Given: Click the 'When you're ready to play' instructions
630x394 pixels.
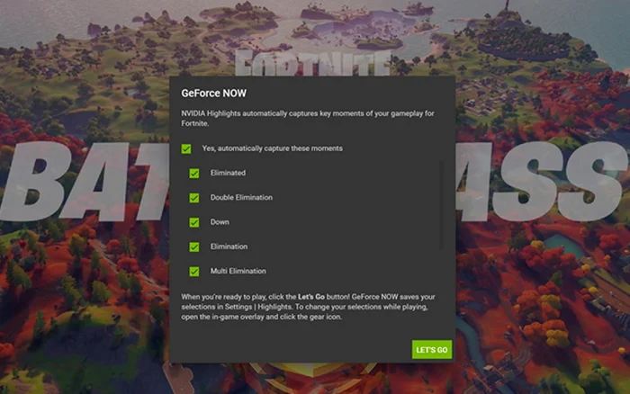Looking at the screenshot, I should click(308, 307).
